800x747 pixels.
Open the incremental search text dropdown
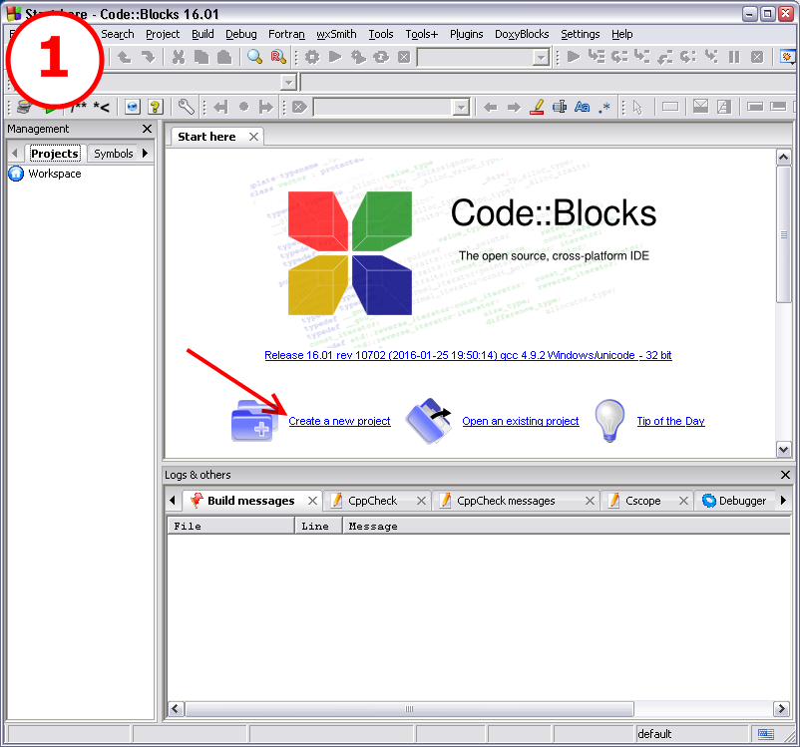pyautogui.click(x=461, y=108)
